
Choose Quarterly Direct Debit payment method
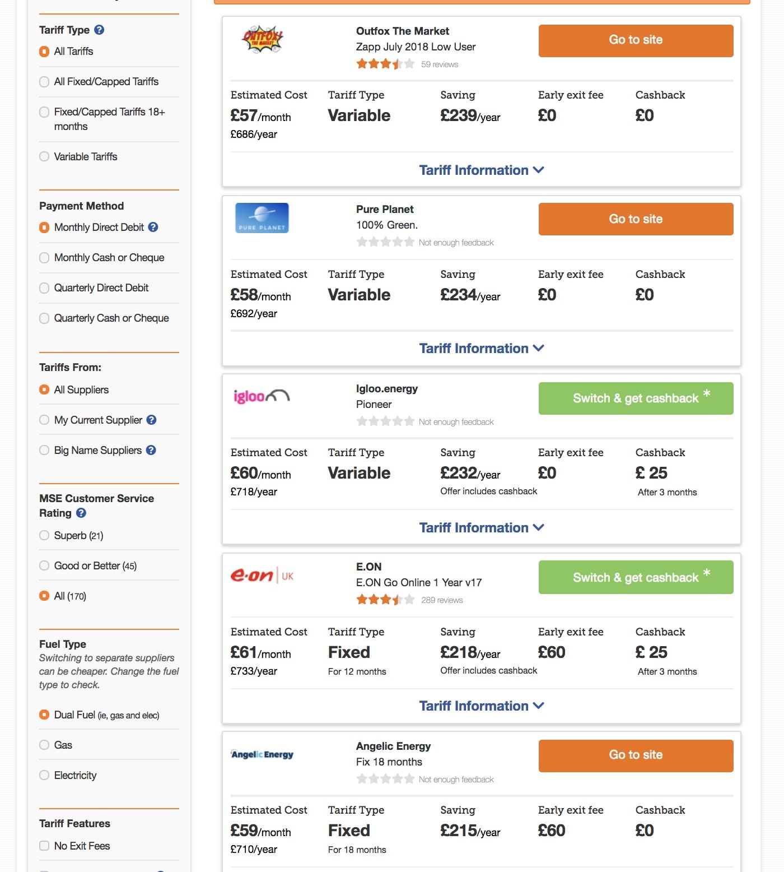(44, 288)
